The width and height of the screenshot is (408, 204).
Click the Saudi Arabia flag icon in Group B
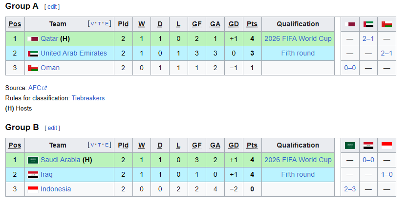click(33, 160)
